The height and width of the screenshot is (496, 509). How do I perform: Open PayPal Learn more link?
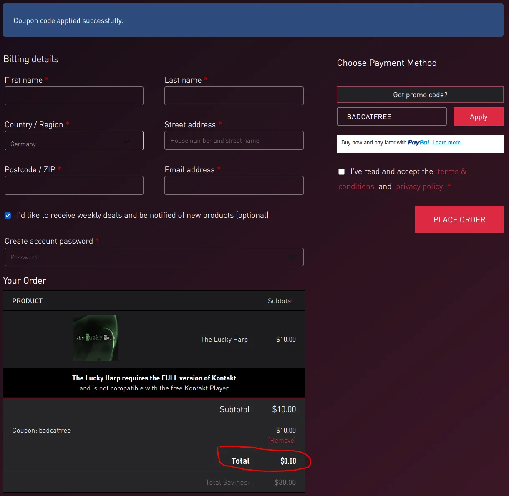pyautogui.click(x=446, y=143)
